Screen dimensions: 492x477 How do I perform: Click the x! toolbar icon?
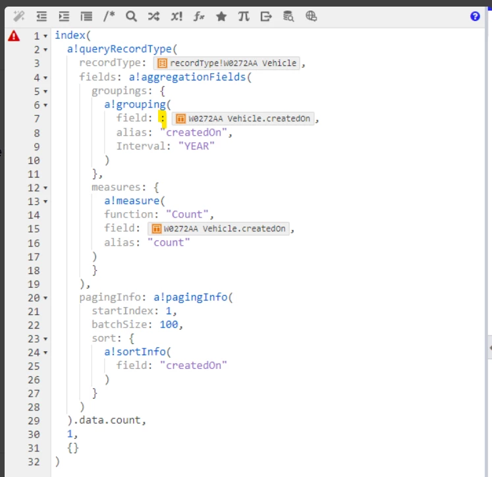pyautogui.click(x=177, y=16)
